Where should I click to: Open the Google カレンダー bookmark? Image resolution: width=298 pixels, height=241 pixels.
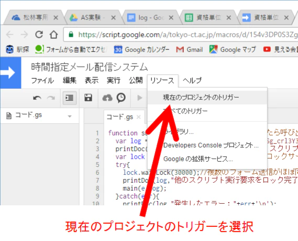click(141, 49)
